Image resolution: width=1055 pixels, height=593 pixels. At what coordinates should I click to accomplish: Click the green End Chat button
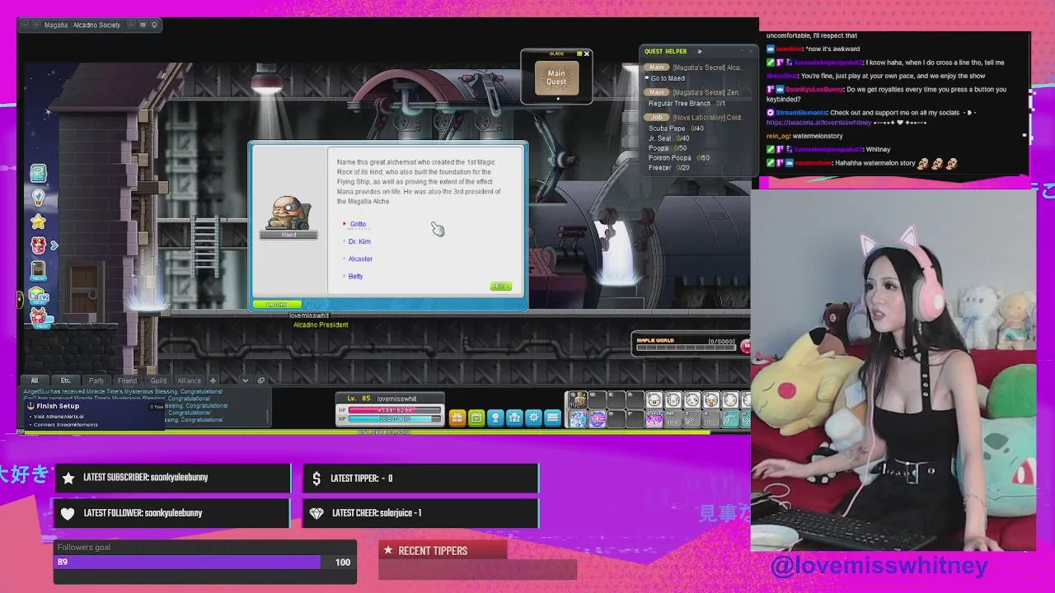point(277,305)
